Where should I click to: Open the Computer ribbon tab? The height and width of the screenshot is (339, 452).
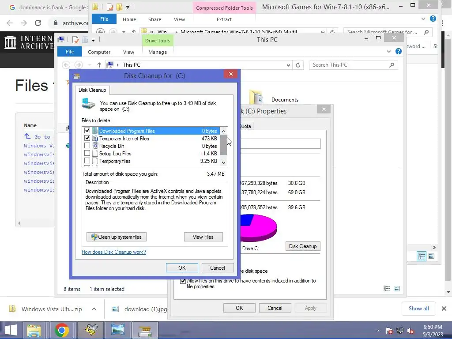tap(99, 52)
